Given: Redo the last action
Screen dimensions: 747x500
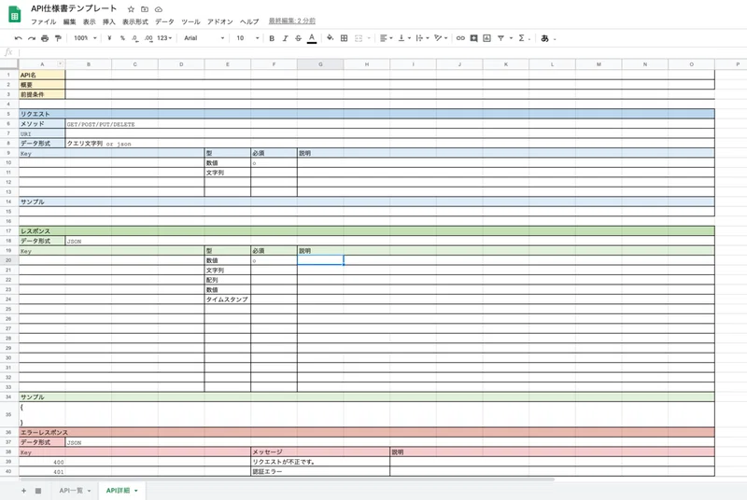Looking at the screenshot, I should coord(32,38).
